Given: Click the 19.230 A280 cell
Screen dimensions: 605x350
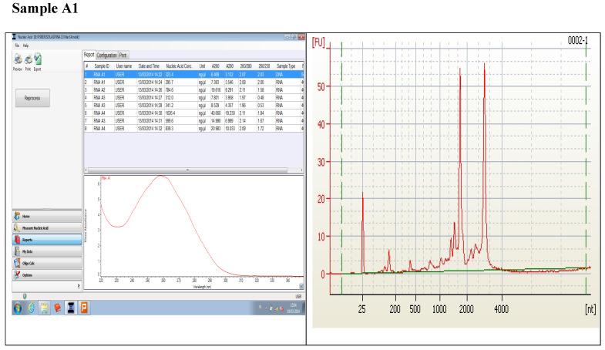Looking at the screenshot, I should 230,113.
